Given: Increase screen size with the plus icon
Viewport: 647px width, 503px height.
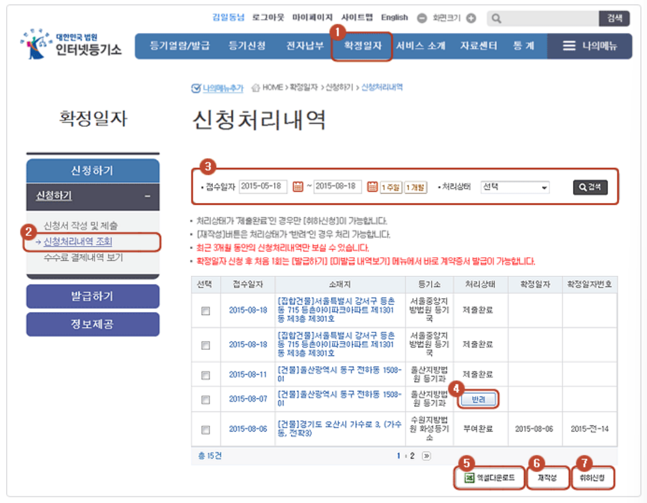Looking at the screenshot, I should click(473, 17).
